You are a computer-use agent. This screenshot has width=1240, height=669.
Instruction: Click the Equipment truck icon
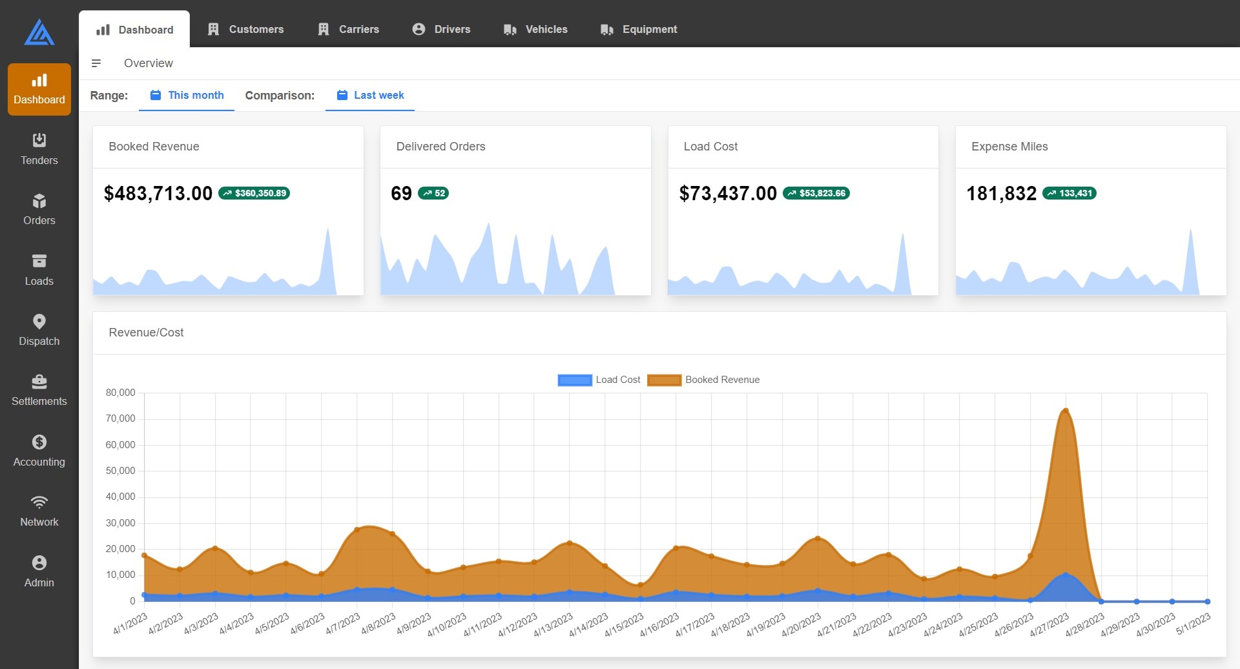607,30
